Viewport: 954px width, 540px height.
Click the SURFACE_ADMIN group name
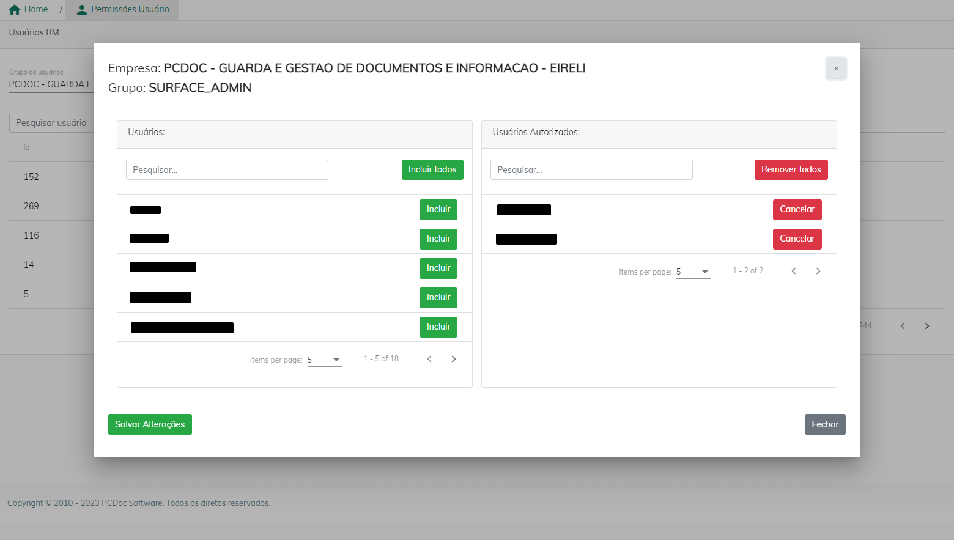click(x=200, y=87)
